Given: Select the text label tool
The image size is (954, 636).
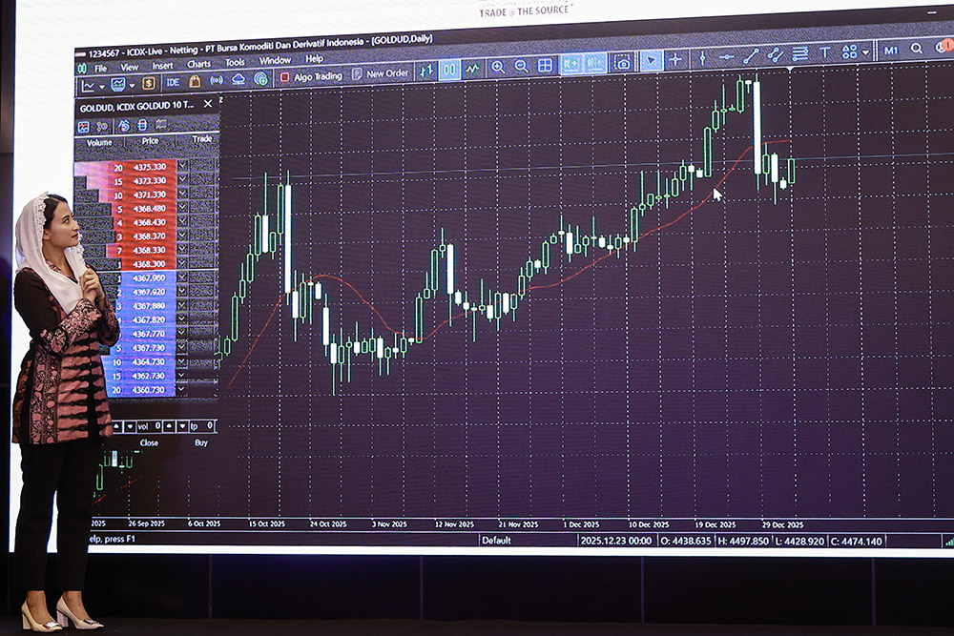Looking at the screenshot, I should click(x=825, y=52).
